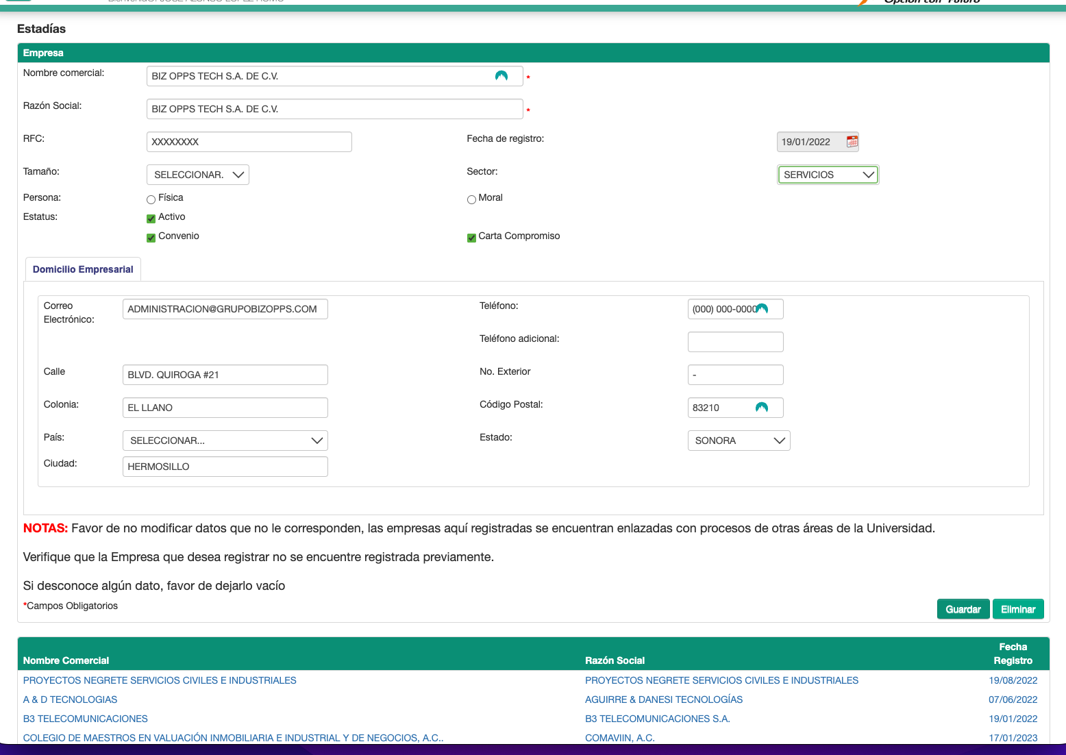Click the teal autofill icon in Teléfono field

(x=762, y=309)
